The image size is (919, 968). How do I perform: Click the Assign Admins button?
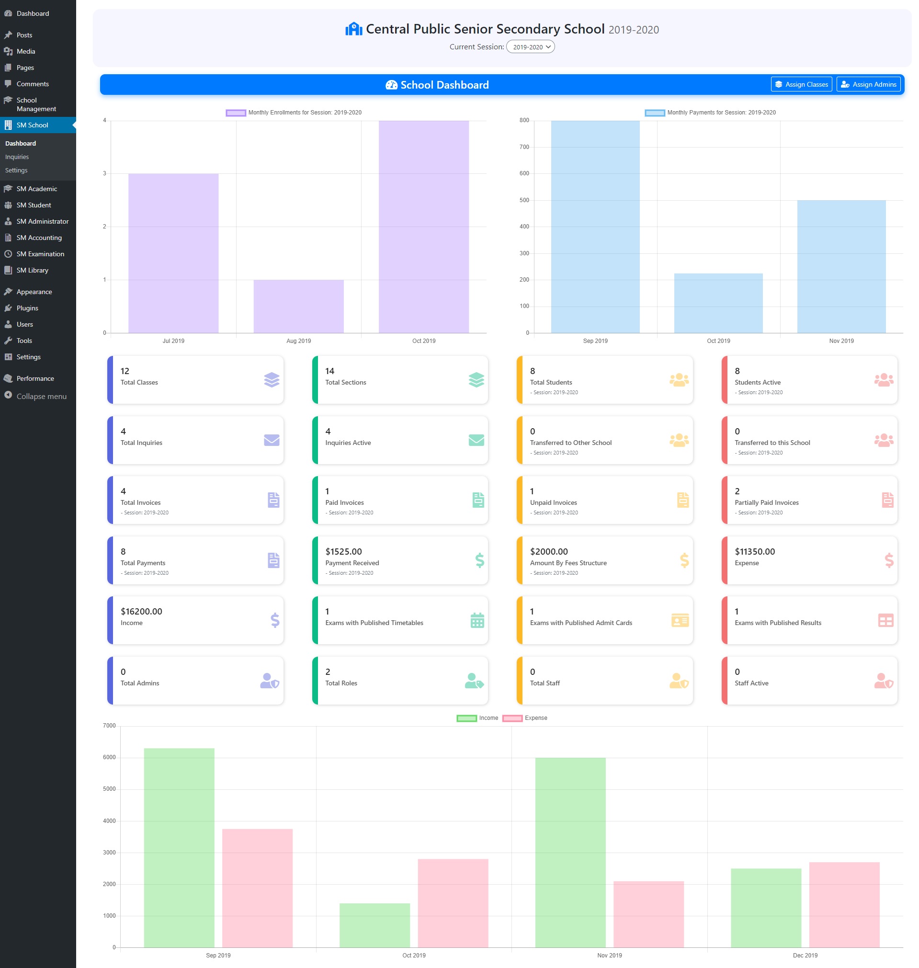click(869, 84)
